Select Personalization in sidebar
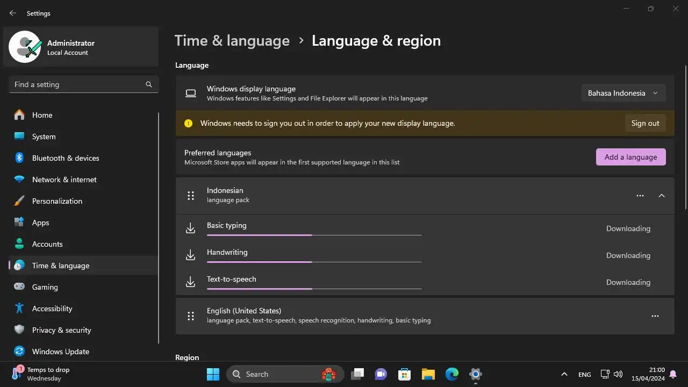 (83, 201)
